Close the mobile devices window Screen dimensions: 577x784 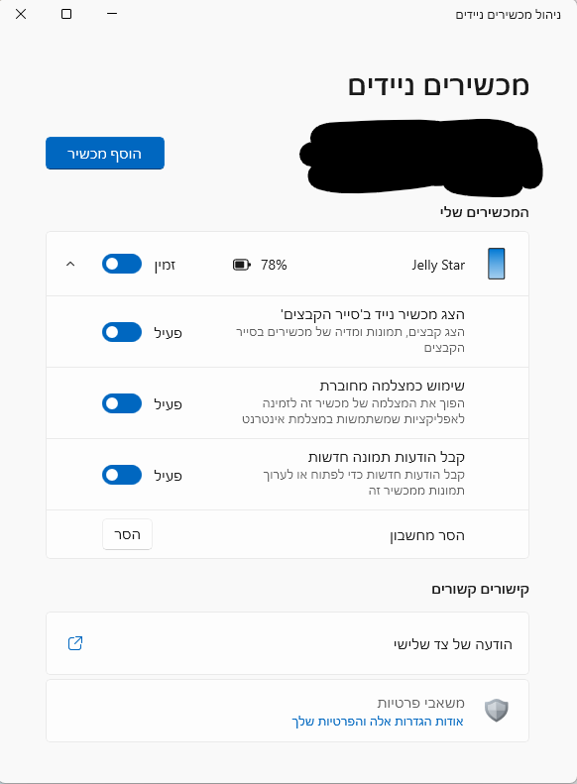[21, 14]
